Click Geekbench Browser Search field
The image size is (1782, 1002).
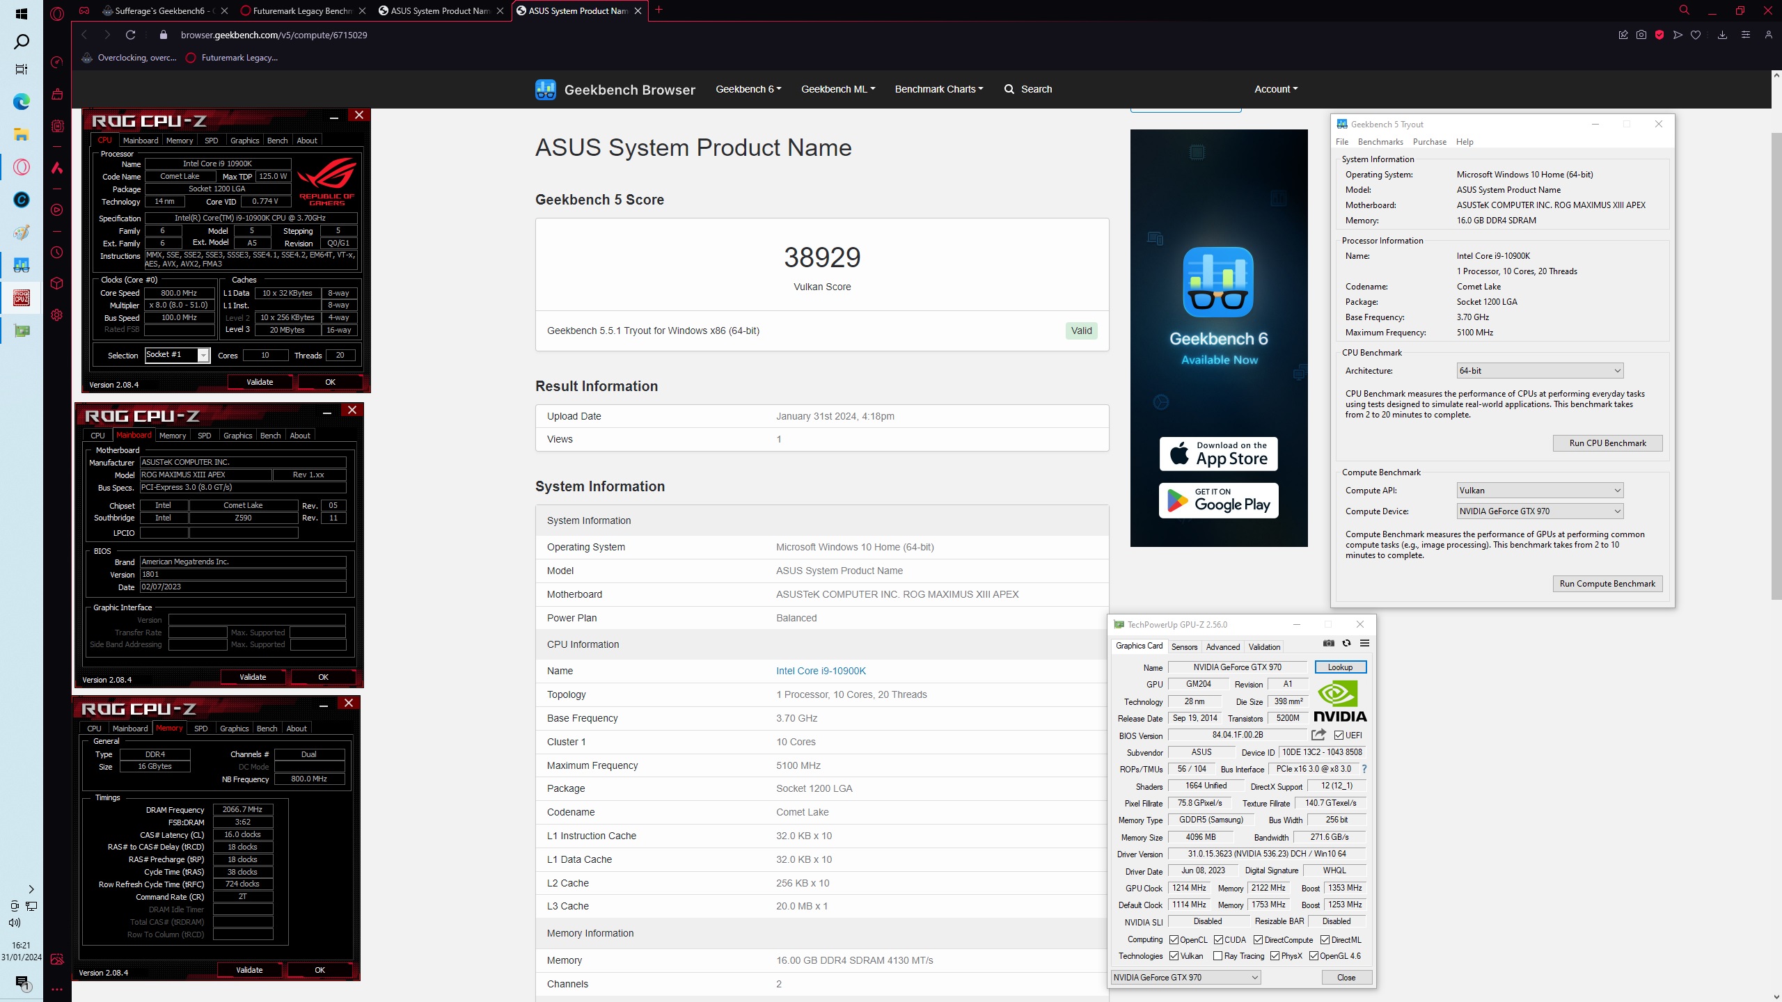(1028, 89)
